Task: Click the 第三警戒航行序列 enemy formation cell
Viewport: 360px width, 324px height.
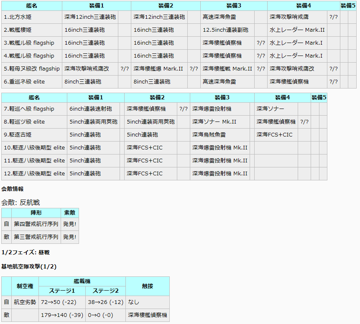Action: (x=36, y=237)
